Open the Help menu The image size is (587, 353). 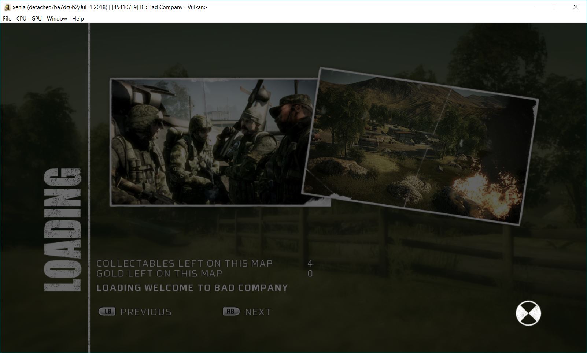[x=77, y=18]
